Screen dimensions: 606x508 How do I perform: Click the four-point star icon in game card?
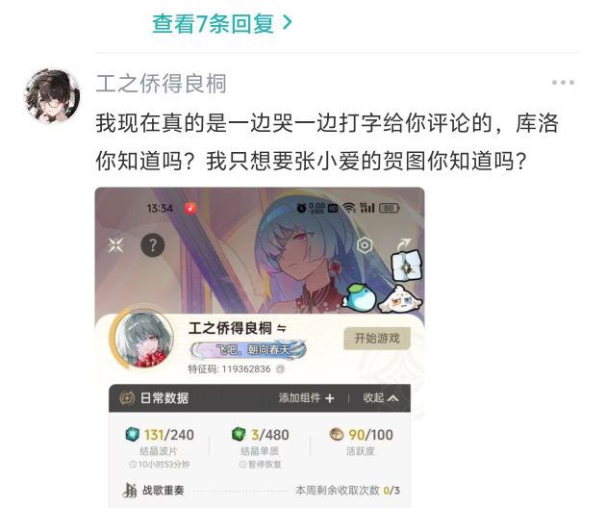tap(115, 244)
